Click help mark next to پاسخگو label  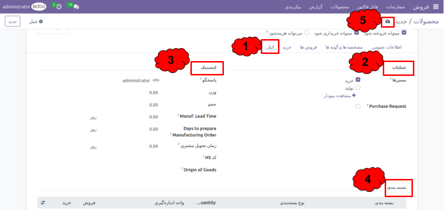201,79
